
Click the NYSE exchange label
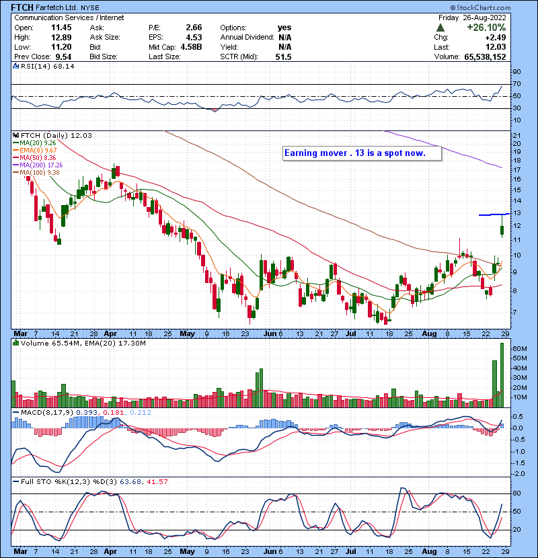pos(89,8)
